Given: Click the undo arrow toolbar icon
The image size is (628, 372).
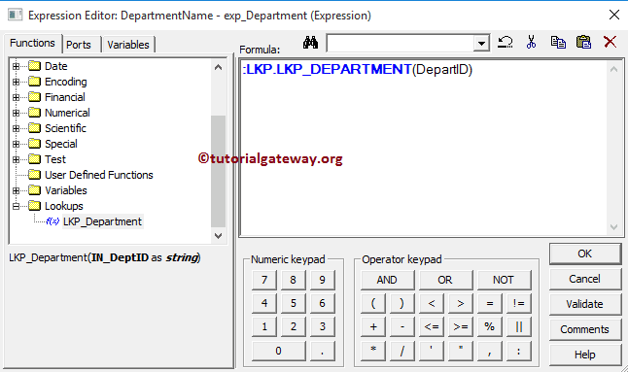Looking at the screenshot, I should 506,42.
